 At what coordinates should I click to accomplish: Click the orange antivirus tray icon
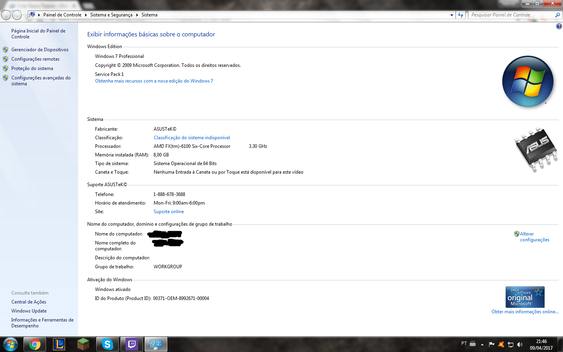click(501, 345)
